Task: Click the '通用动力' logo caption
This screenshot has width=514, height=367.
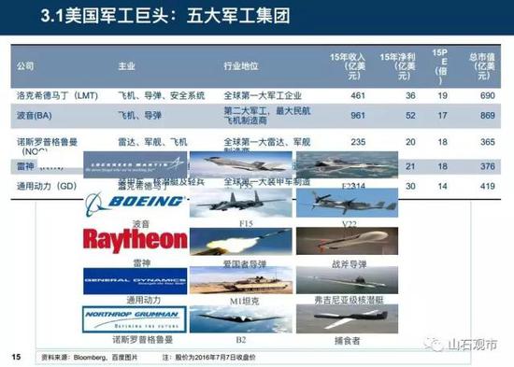Action: click(144, 300)
